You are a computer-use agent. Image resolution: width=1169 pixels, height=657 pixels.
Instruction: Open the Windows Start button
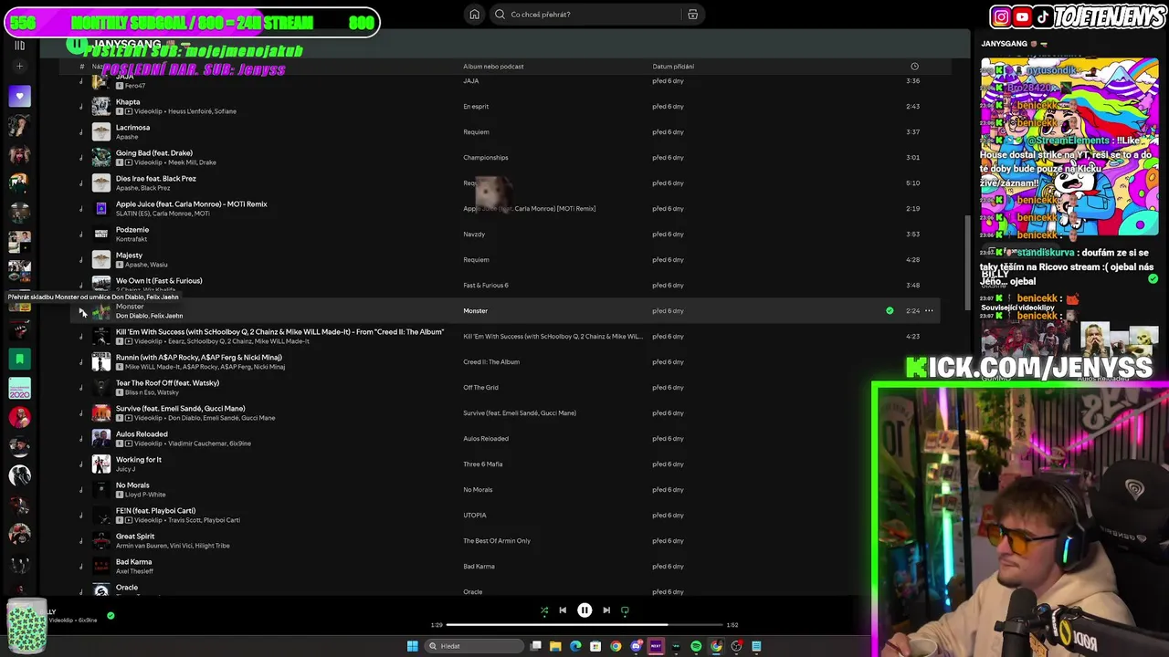412,646
